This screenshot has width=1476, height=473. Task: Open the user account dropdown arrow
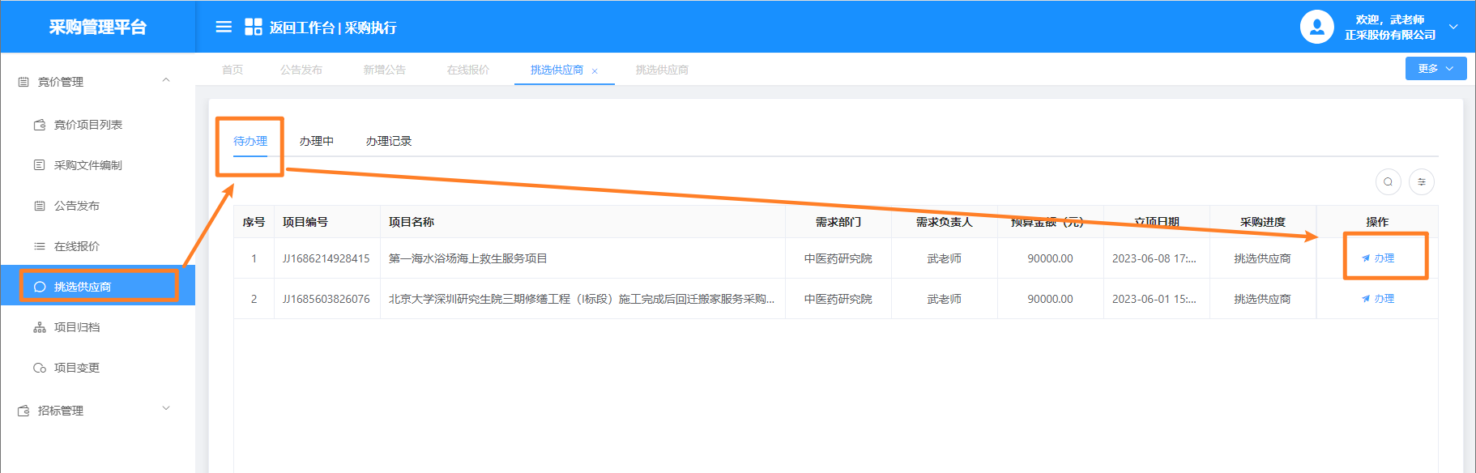[x=1453, y=27]
